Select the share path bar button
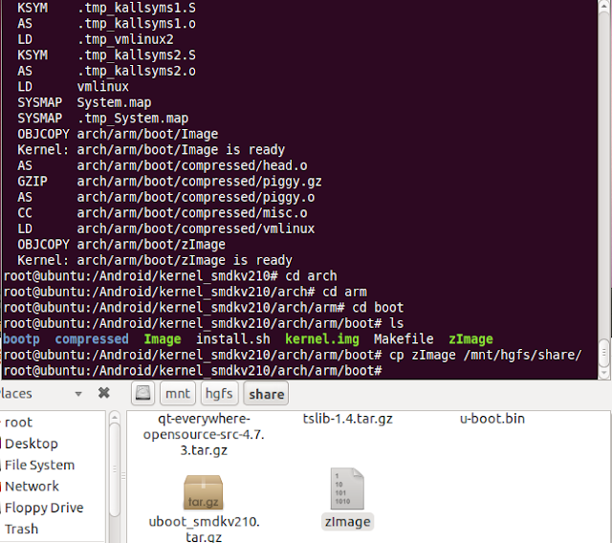Viewport: 612px width, 543px height. tap(266, 394)
